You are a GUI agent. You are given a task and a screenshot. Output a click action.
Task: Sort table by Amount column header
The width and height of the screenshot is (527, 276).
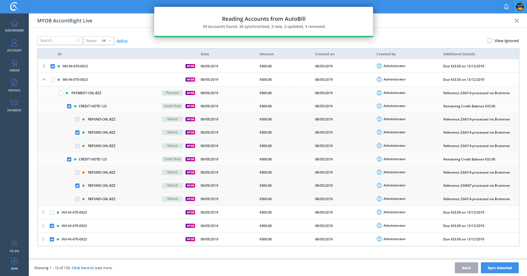[267, 54]
